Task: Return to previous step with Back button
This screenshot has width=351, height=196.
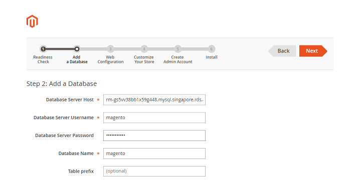Action: 282,51
